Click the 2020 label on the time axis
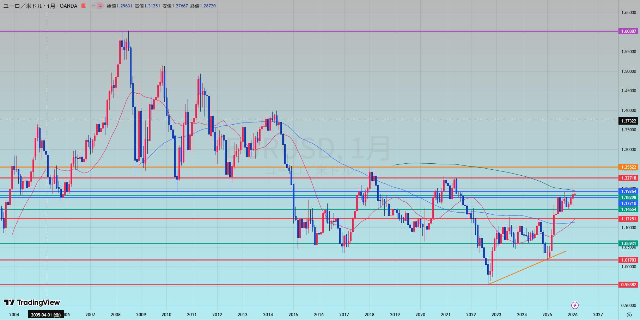The width and height of the screenshot is (640, 320). [x=420, y=315]
